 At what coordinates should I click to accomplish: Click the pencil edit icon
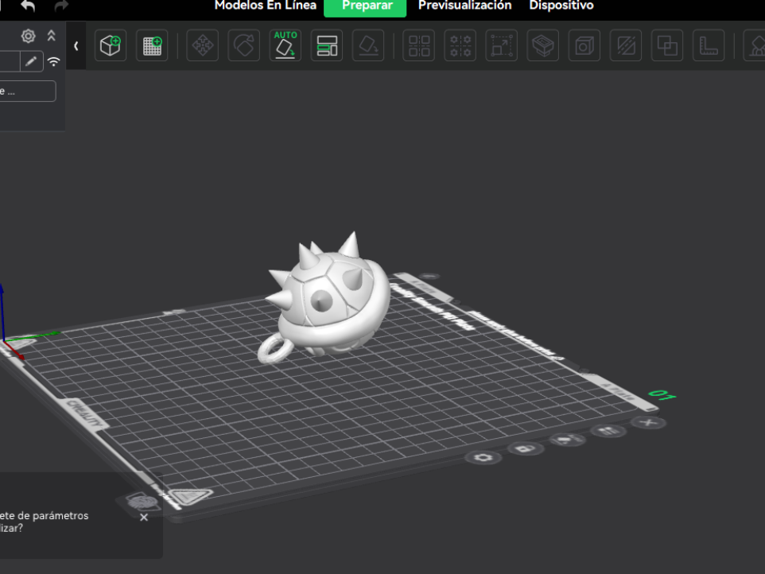coord(31,61)
